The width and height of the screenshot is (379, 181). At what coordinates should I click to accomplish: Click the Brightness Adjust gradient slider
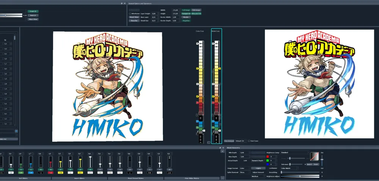300,176
